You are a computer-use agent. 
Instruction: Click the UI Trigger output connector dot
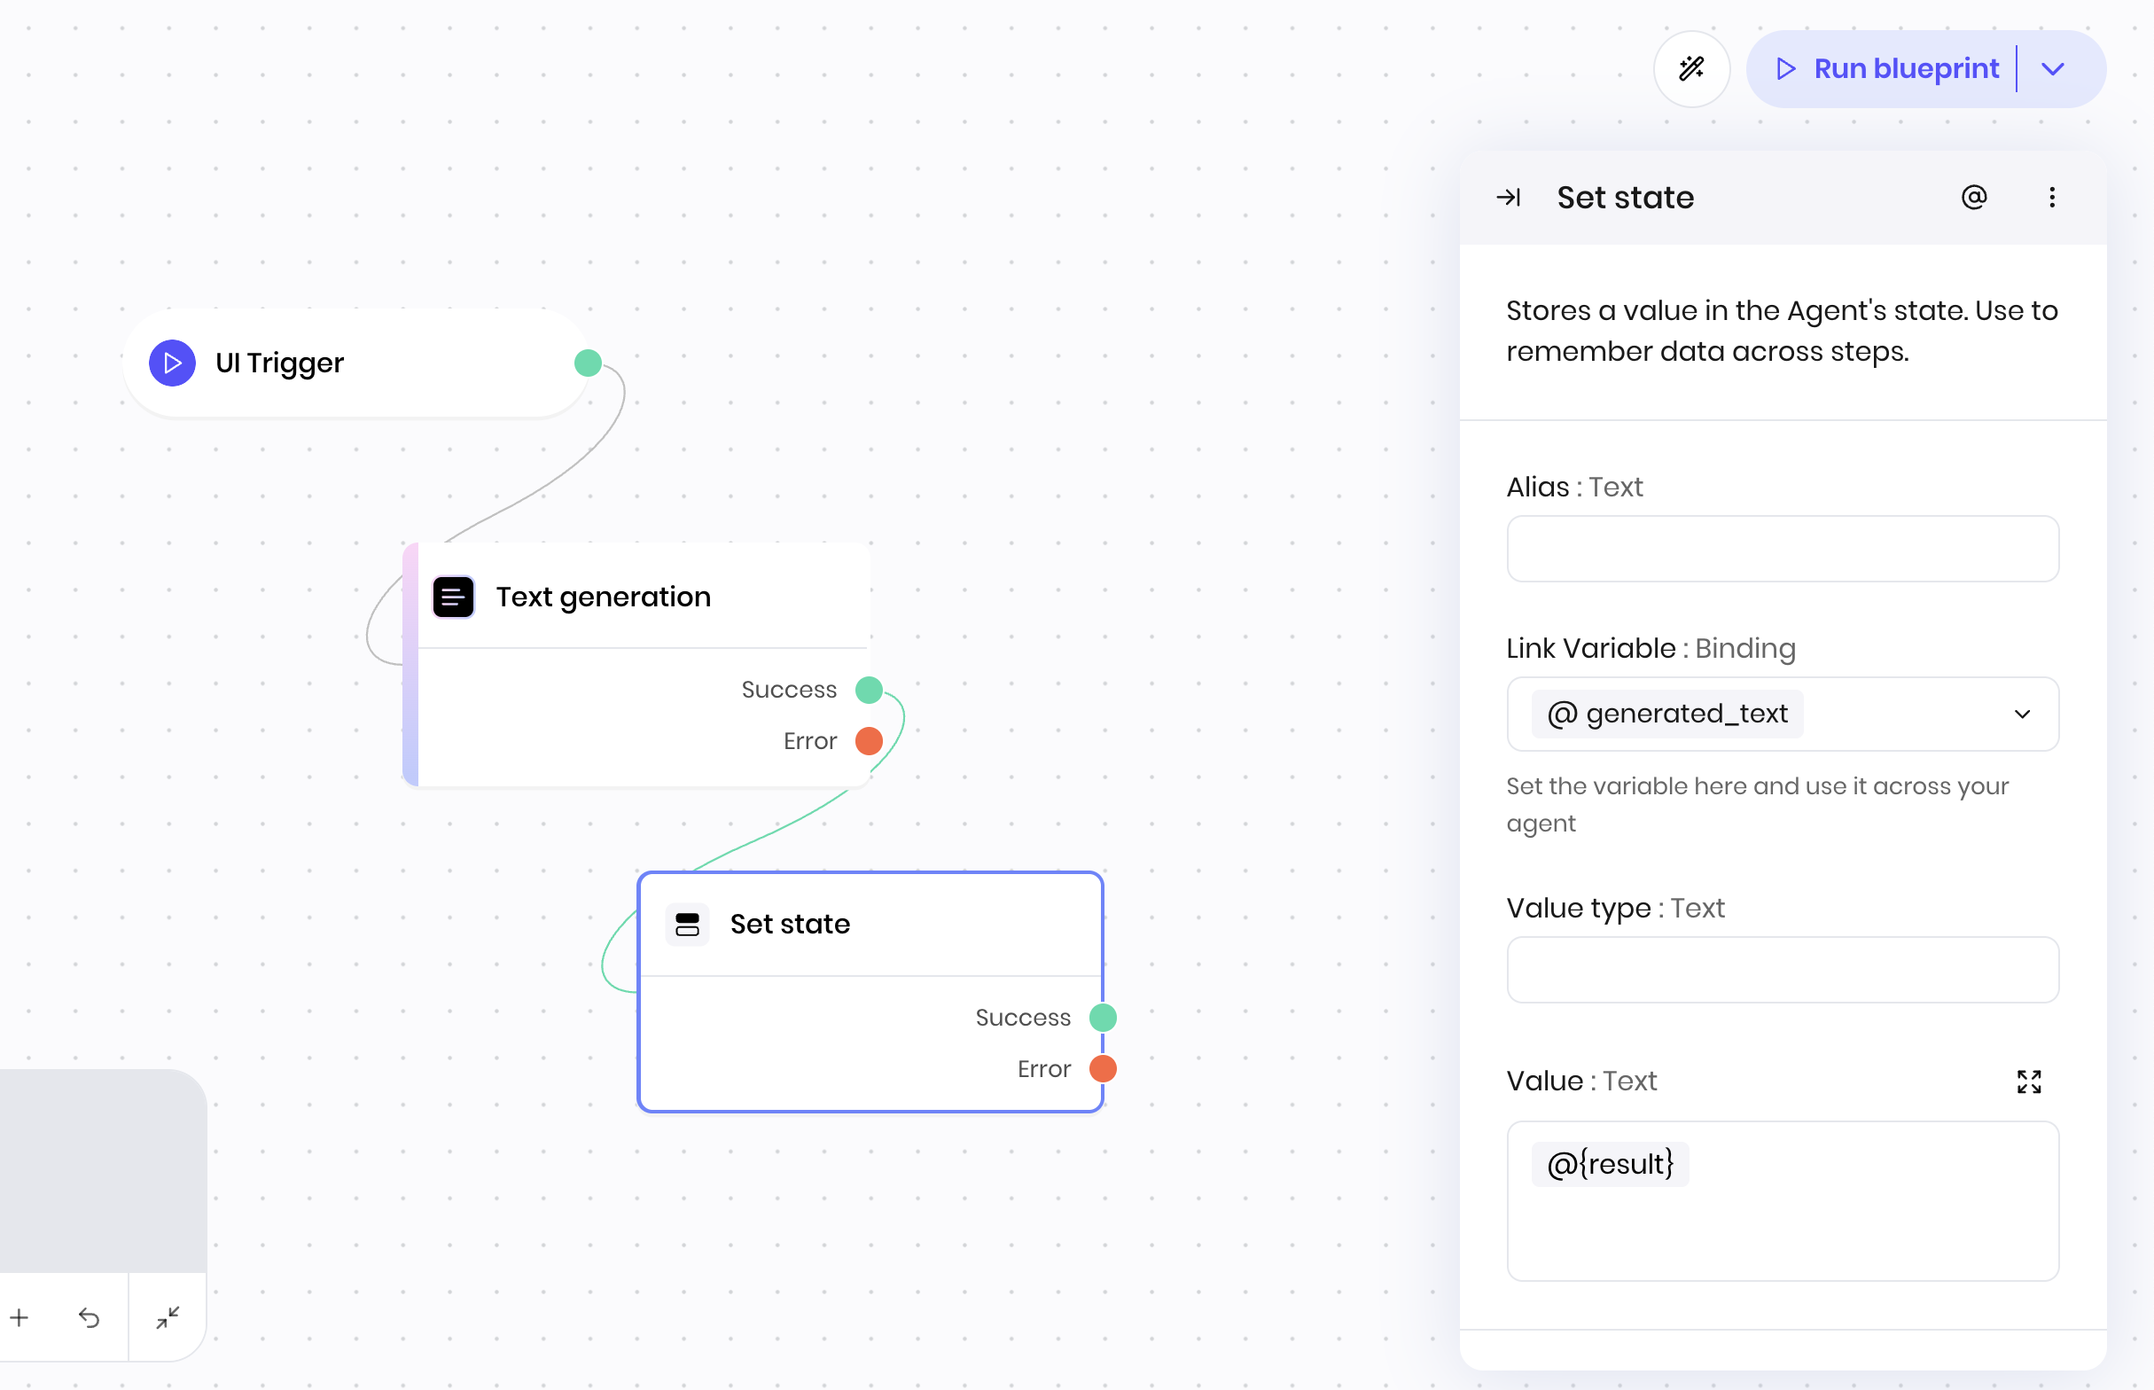588,363
